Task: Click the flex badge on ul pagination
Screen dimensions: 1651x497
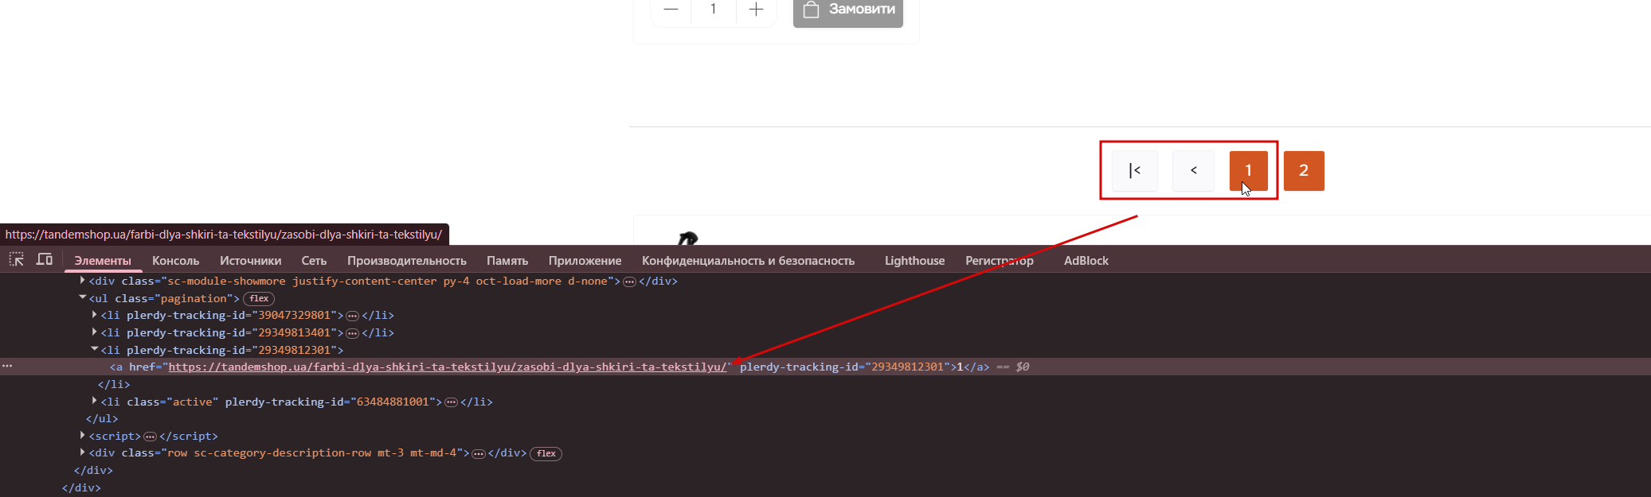Action: [x=259, y=299]
